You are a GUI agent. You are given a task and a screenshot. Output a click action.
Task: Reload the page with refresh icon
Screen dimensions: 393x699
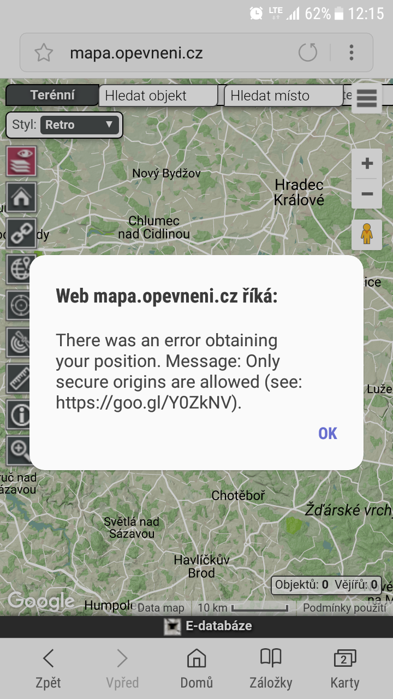tap(308, 53)
